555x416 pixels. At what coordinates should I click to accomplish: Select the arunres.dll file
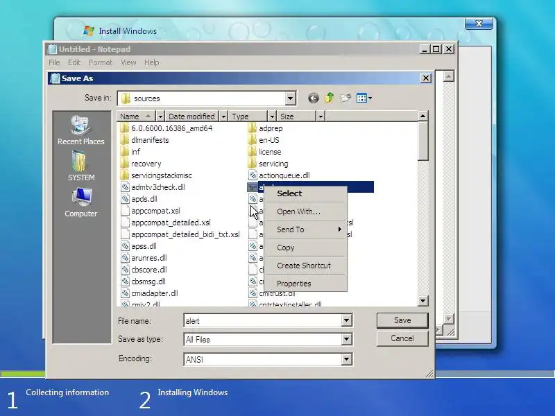click(144, 258)
